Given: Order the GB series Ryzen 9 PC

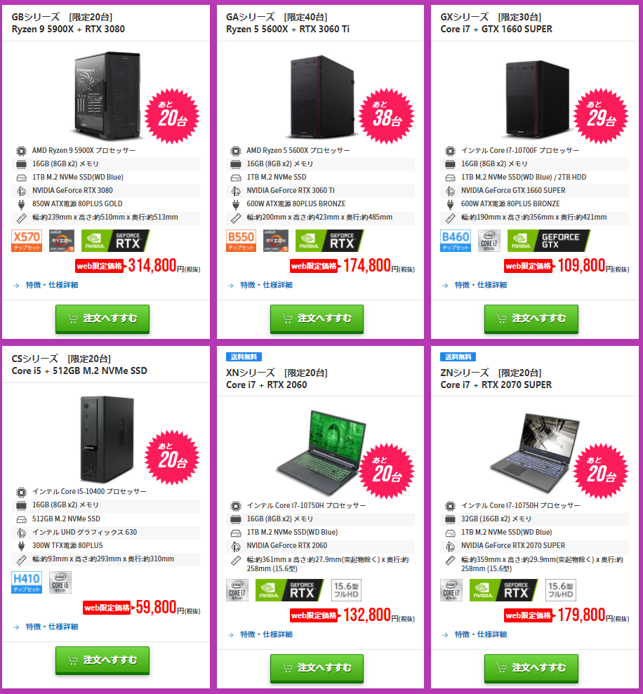Looking at the screenshot, I should [102, 319].
